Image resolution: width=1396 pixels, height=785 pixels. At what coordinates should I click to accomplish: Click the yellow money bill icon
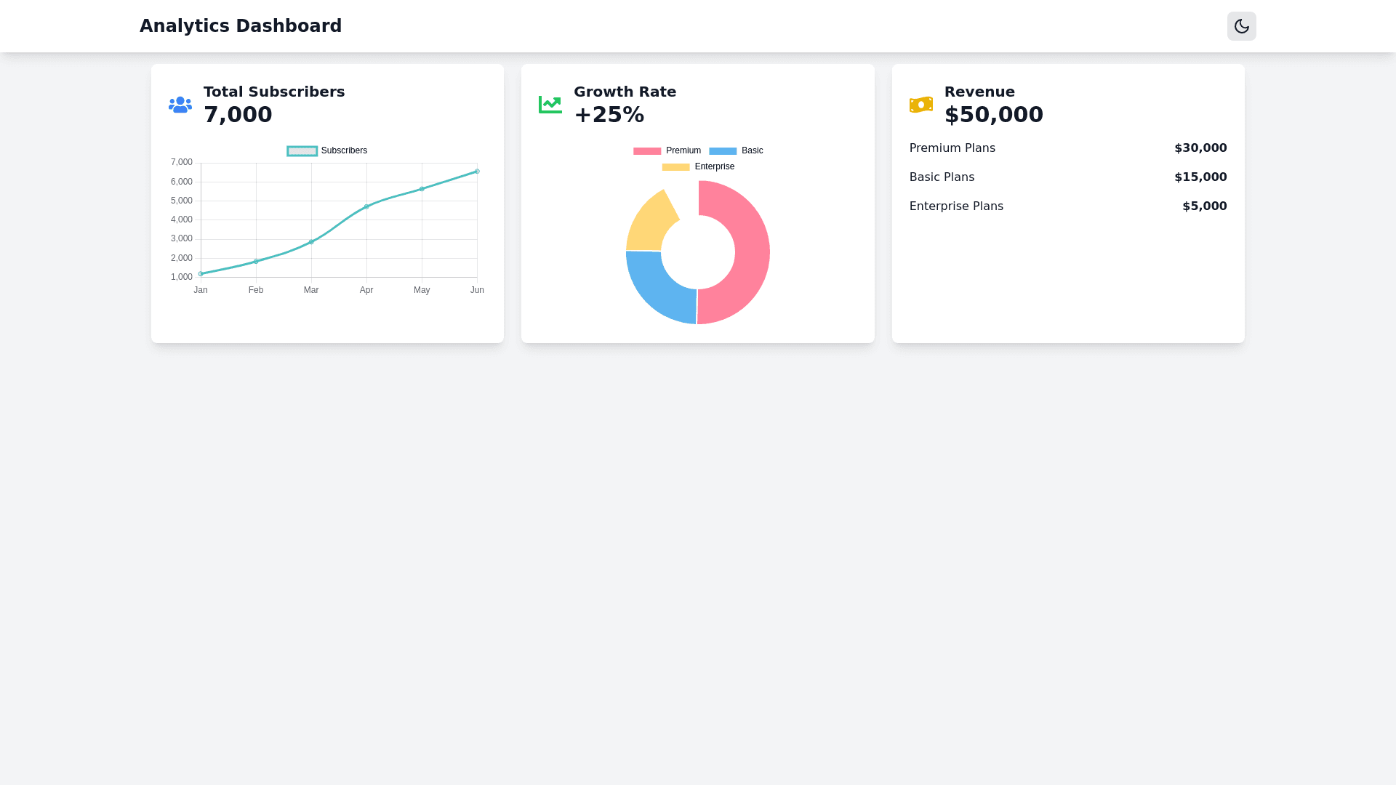click(x=920, y=105)
